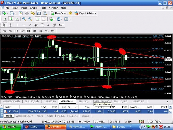
Task: Open the GBPUSD,M5 chart tab
Action: coord(138,101)
